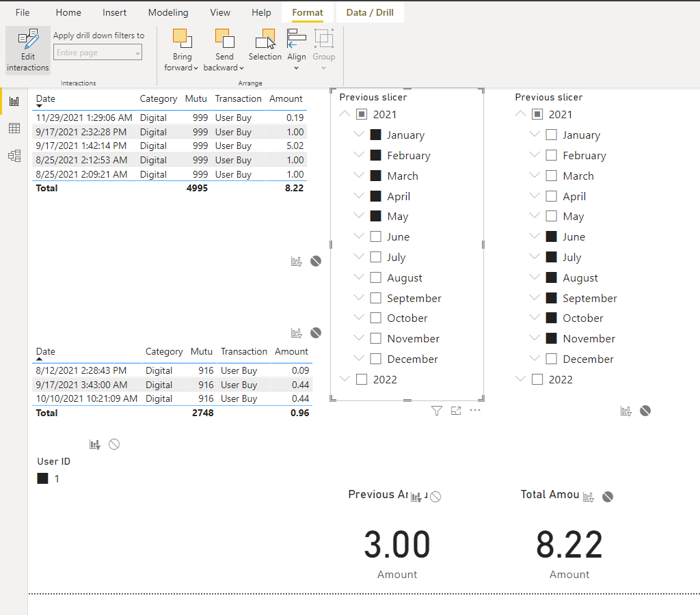Switch to Model view in sidebar
Screen dimensions: 700x615
14,156
